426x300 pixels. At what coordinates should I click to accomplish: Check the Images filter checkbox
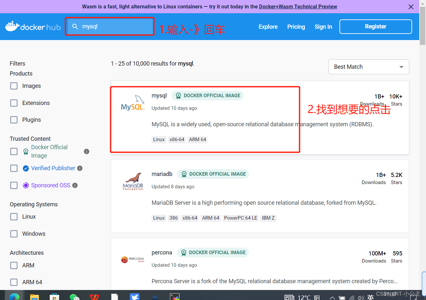(x=14, y=86)
